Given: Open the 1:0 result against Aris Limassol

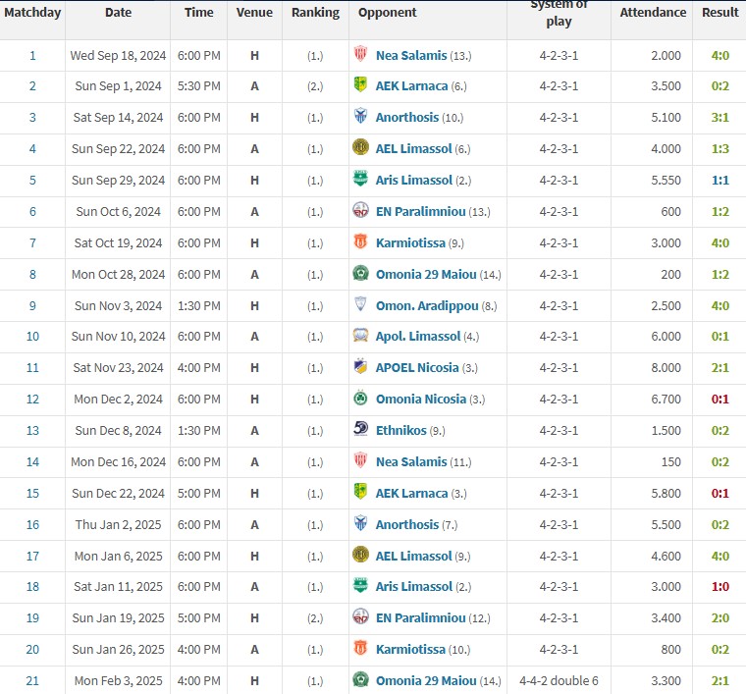Looking at the screenshot, I should tap(720, 587).
